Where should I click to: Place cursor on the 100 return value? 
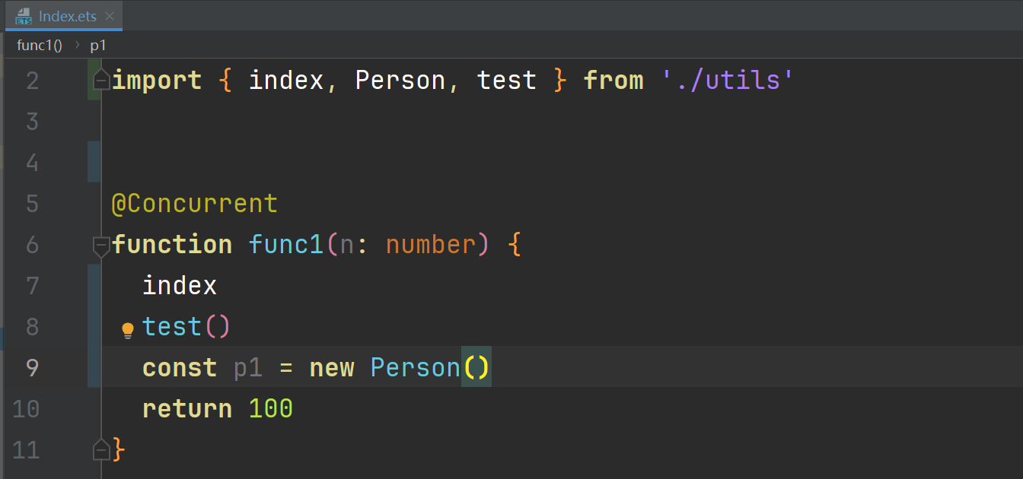[x=270, y=409]
